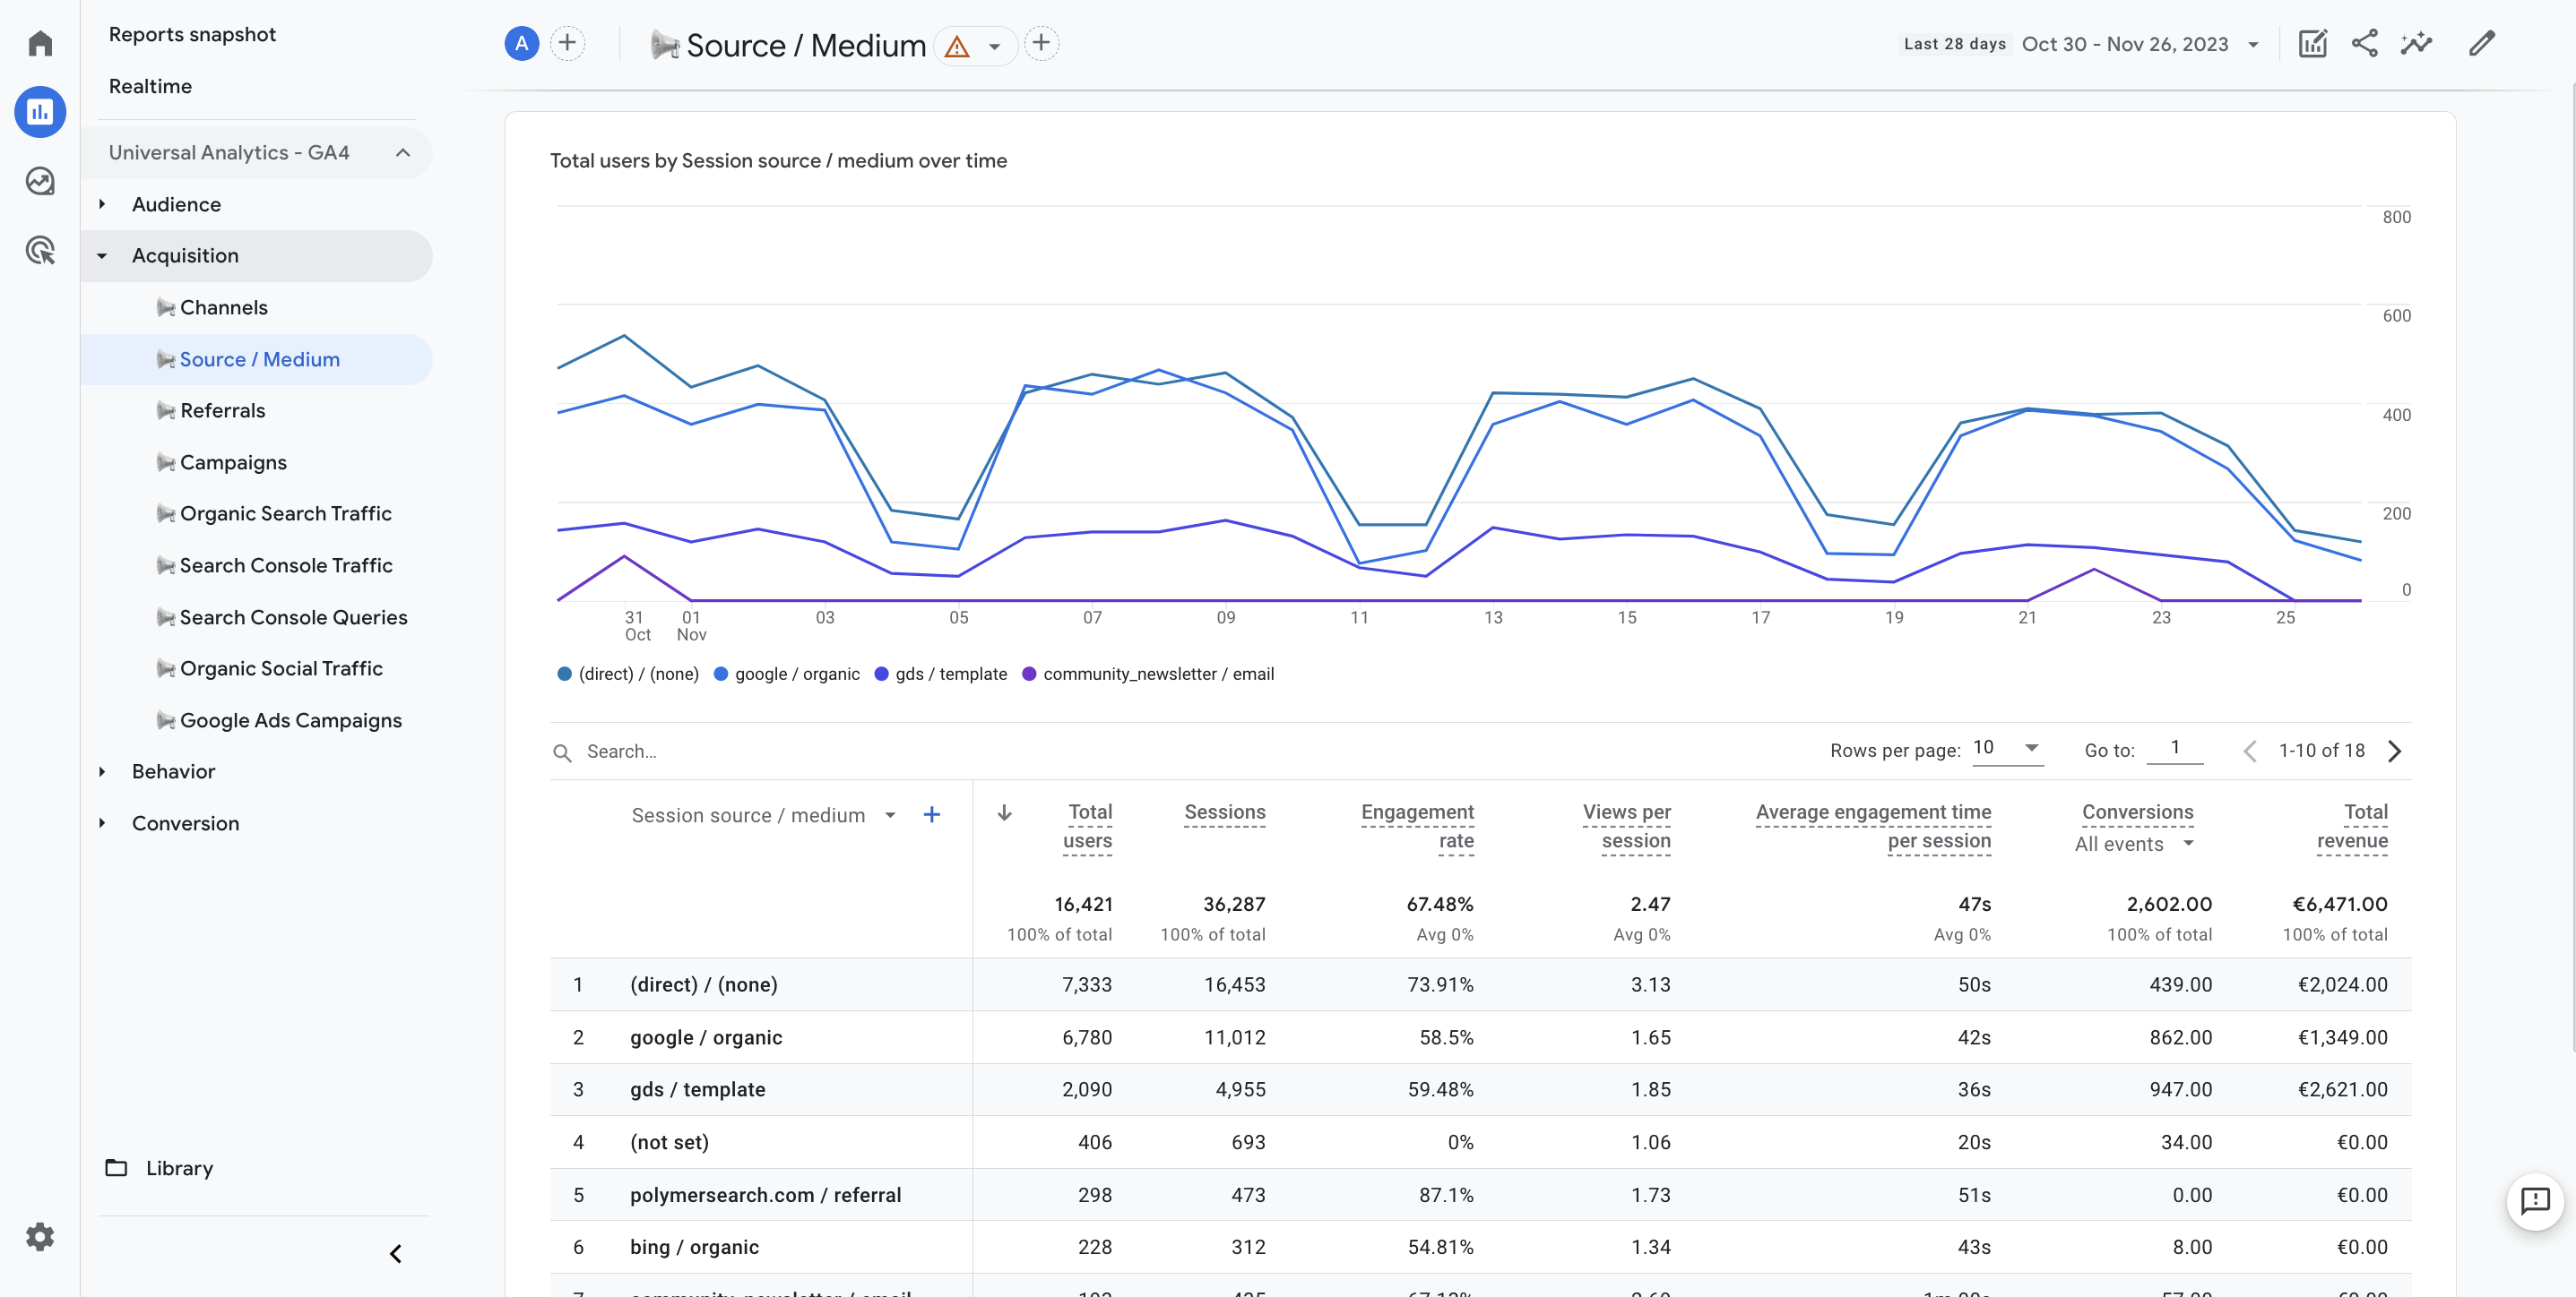Click the table search magnifier icon
Screen dimensions: 2576x1297
[562, 752]
